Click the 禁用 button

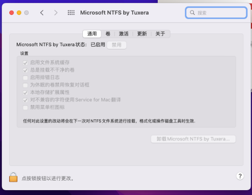117,45
